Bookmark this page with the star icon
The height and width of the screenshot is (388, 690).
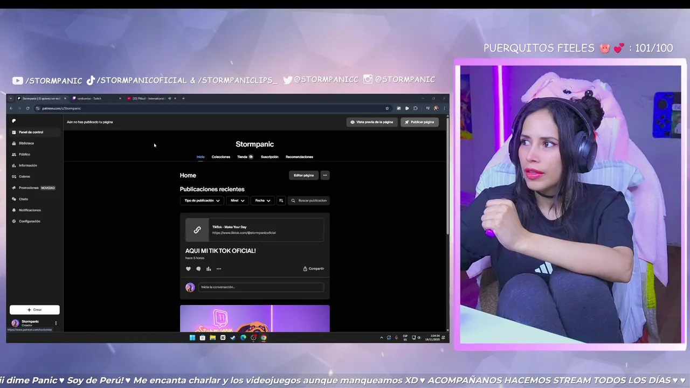[x=387, y=108]
